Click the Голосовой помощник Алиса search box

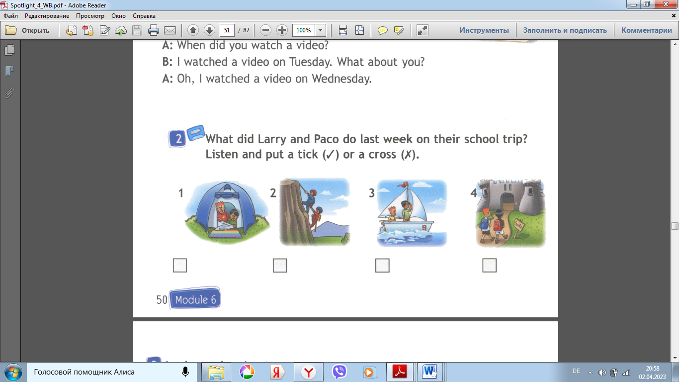[x=110, y=372]
